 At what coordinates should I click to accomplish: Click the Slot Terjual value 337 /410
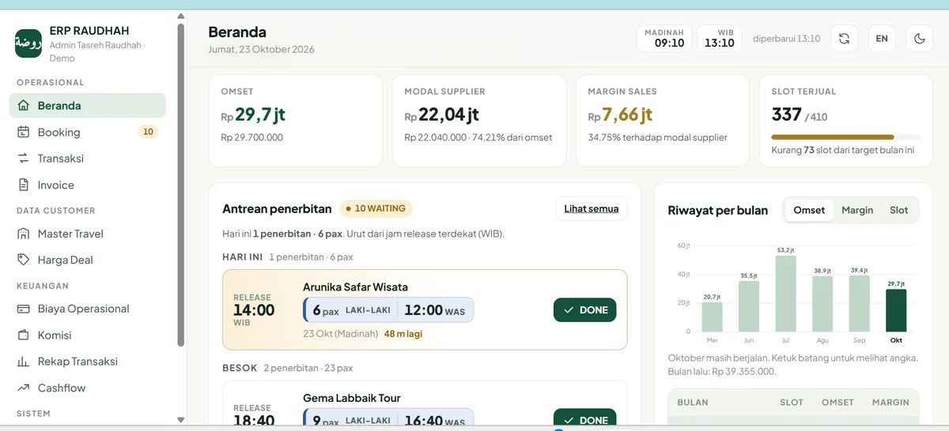800,115
